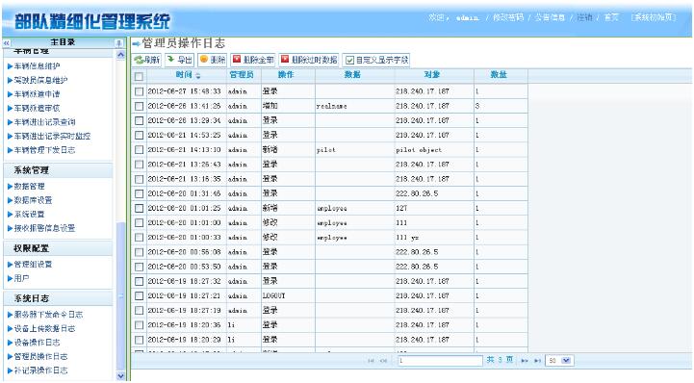Check the row with object '127'

[139, 208]
